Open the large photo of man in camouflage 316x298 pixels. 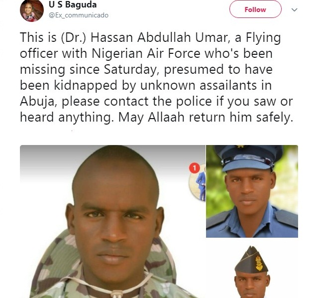click(112, 222)
